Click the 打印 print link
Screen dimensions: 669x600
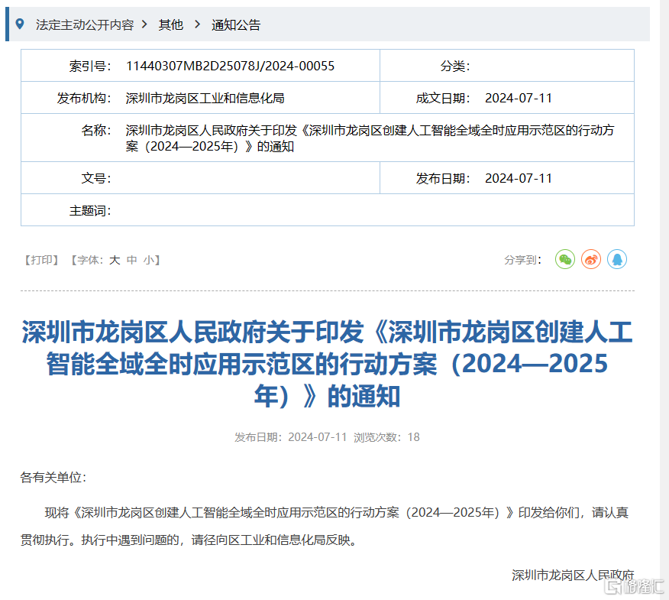(x=41, y=260)
